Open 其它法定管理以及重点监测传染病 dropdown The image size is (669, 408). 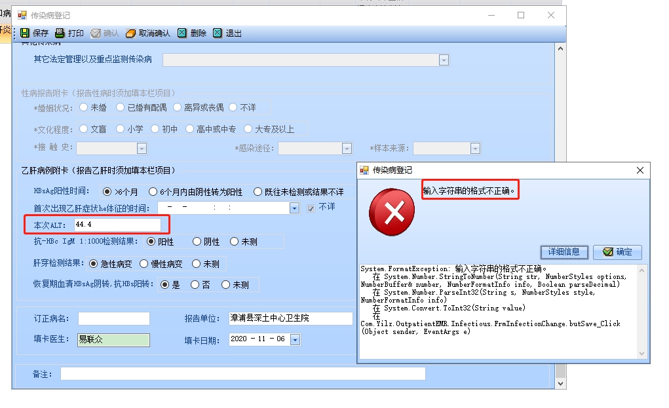click(x=444, y=60)
